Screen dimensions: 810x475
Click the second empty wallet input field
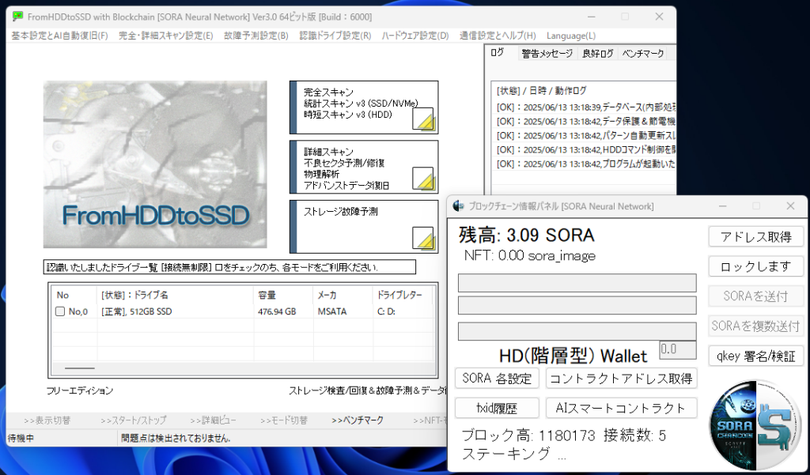[577, 305]
